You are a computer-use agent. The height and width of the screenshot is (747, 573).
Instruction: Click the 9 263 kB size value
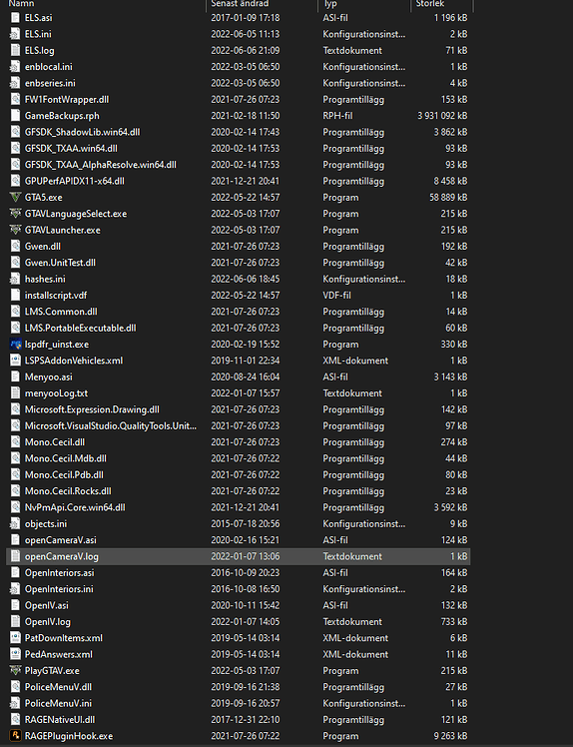pyautogui.click(x=450, y=736)
